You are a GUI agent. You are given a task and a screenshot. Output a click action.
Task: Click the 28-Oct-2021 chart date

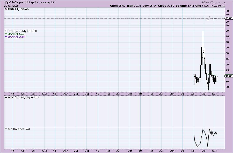[12, 6]
